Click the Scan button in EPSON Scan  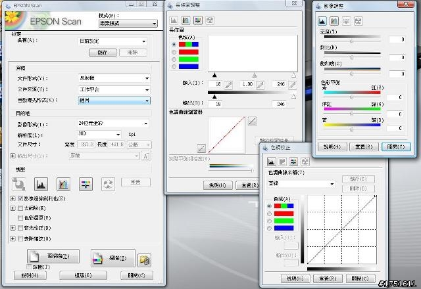[x=112, y=258]
